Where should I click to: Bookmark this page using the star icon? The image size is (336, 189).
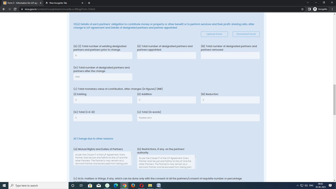click(302, 9)
